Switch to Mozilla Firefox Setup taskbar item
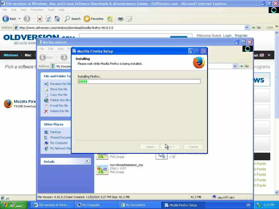 (x=183, y=205)
